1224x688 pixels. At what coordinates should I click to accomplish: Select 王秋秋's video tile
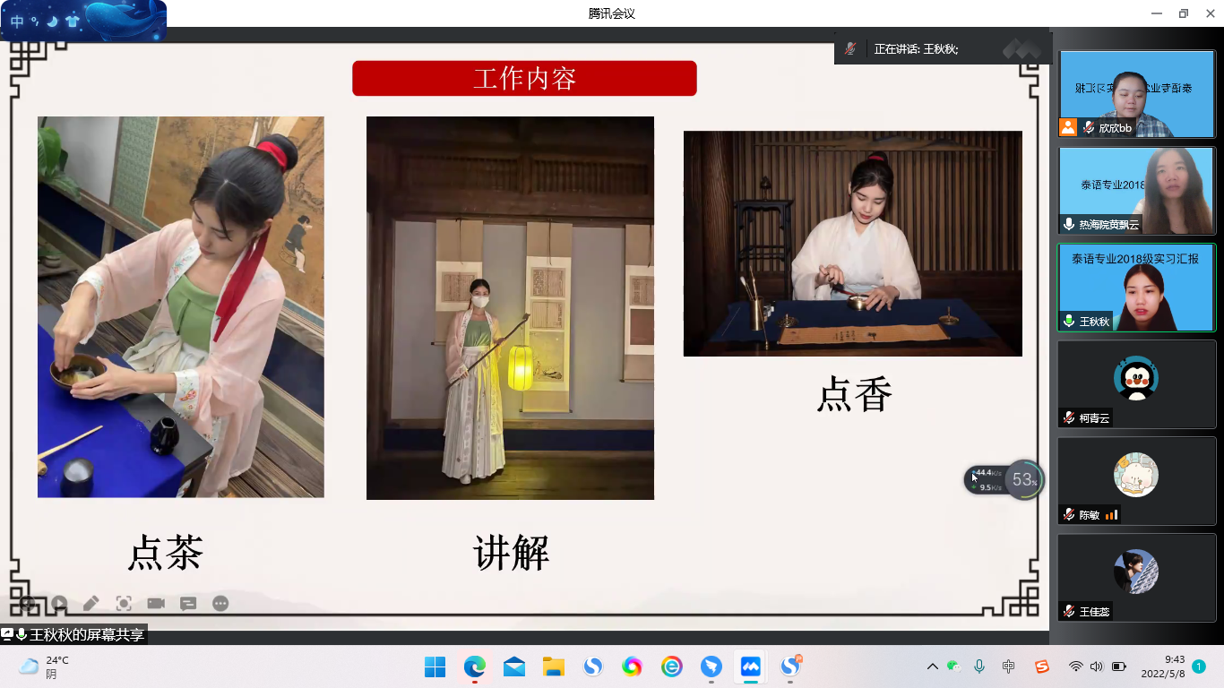click(x=1136, y=288)
